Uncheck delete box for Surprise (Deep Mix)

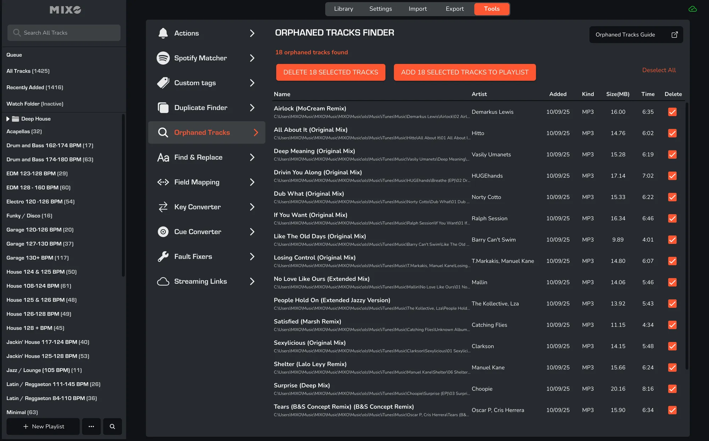672,389
